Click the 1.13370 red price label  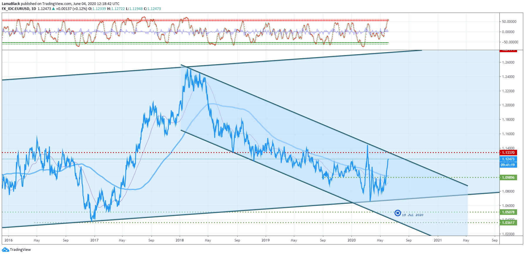[508, 153]
